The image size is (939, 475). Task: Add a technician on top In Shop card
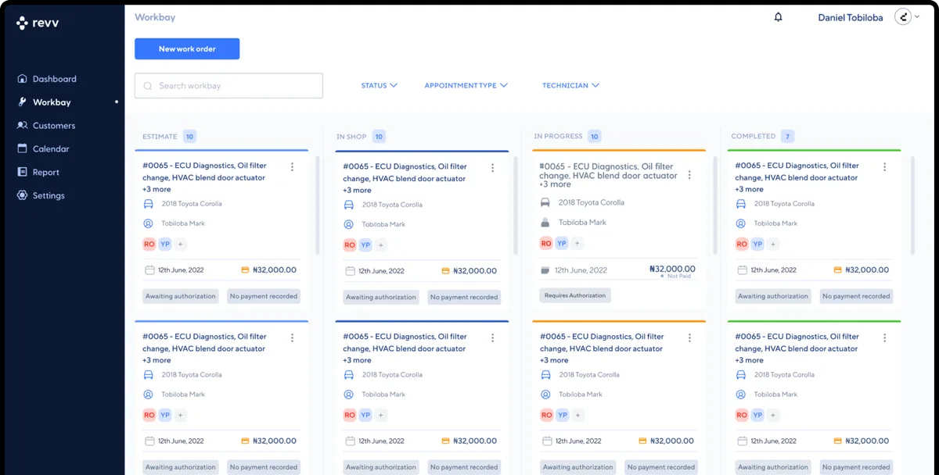coord(381,245)
